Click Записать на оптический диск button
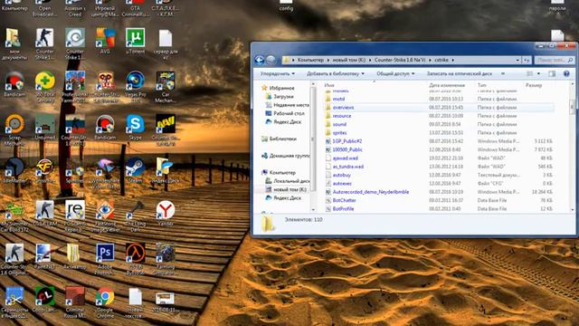Screen dimensions: 579x326 [x=460, y=74]
